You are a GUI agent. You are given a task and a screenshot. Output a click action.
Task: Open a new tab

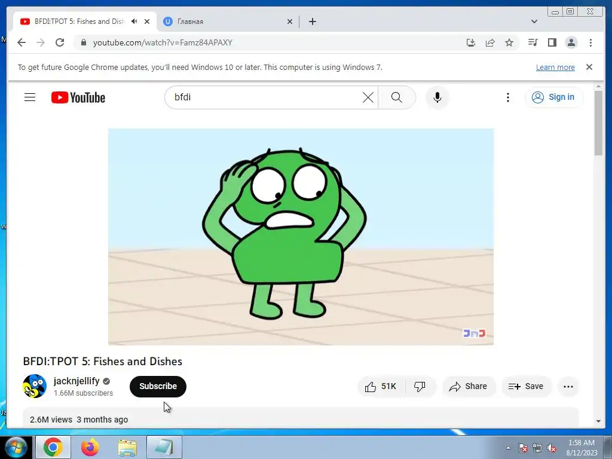pos(312,22)
